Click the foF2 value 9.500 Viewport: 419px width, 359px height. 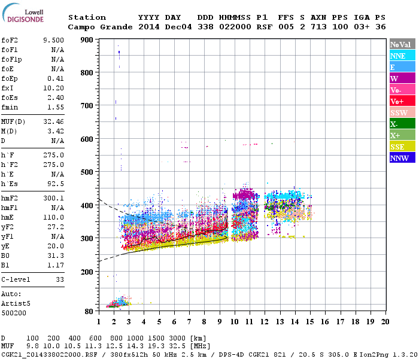pyautogui.click(x=53, y=40)
